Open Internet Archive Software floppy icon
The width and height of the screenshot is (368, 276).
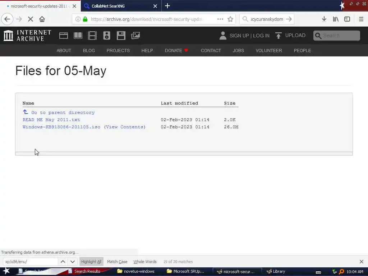[121, 36]
